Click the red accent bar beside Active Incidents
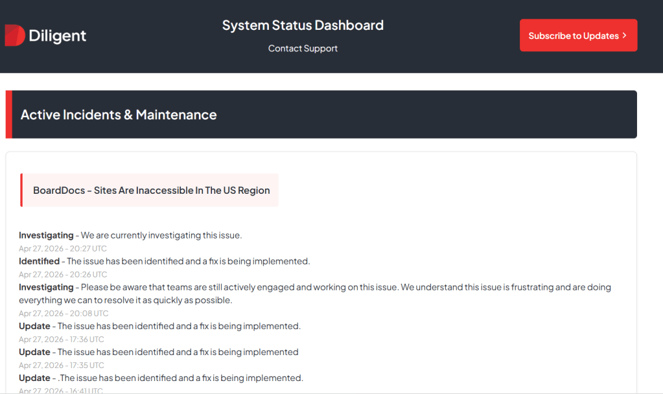The height and width of the screenshot is (394, 663). tap(8, 115)
